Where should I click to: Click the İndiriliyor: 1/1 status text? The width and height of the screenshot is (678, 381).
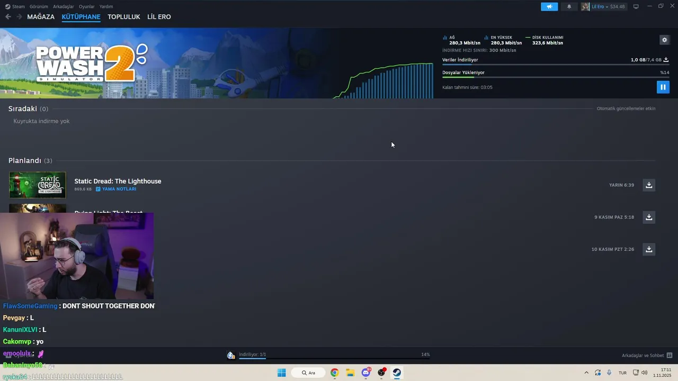click(x=253, y=355)
